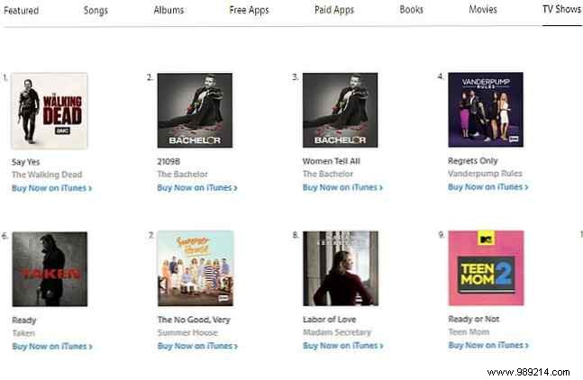Switch to the Featured tab
This screenshot has width=583, height=380.
click(21, 10)
